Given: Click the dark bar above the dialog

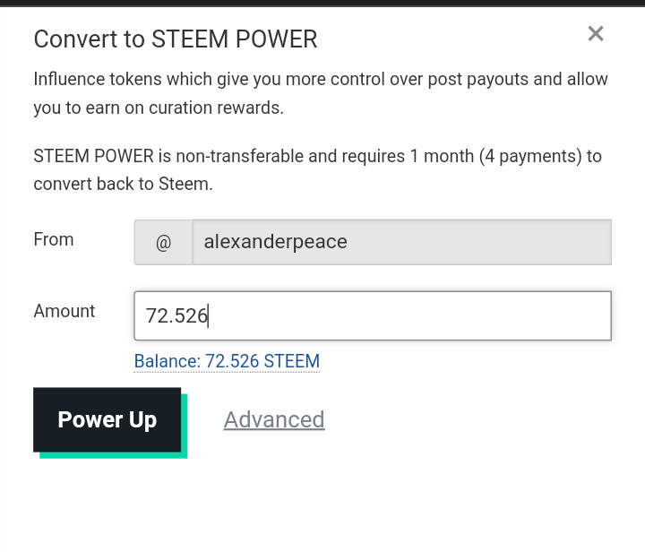Looking at the screenshot, I should (x=322, y=3).
